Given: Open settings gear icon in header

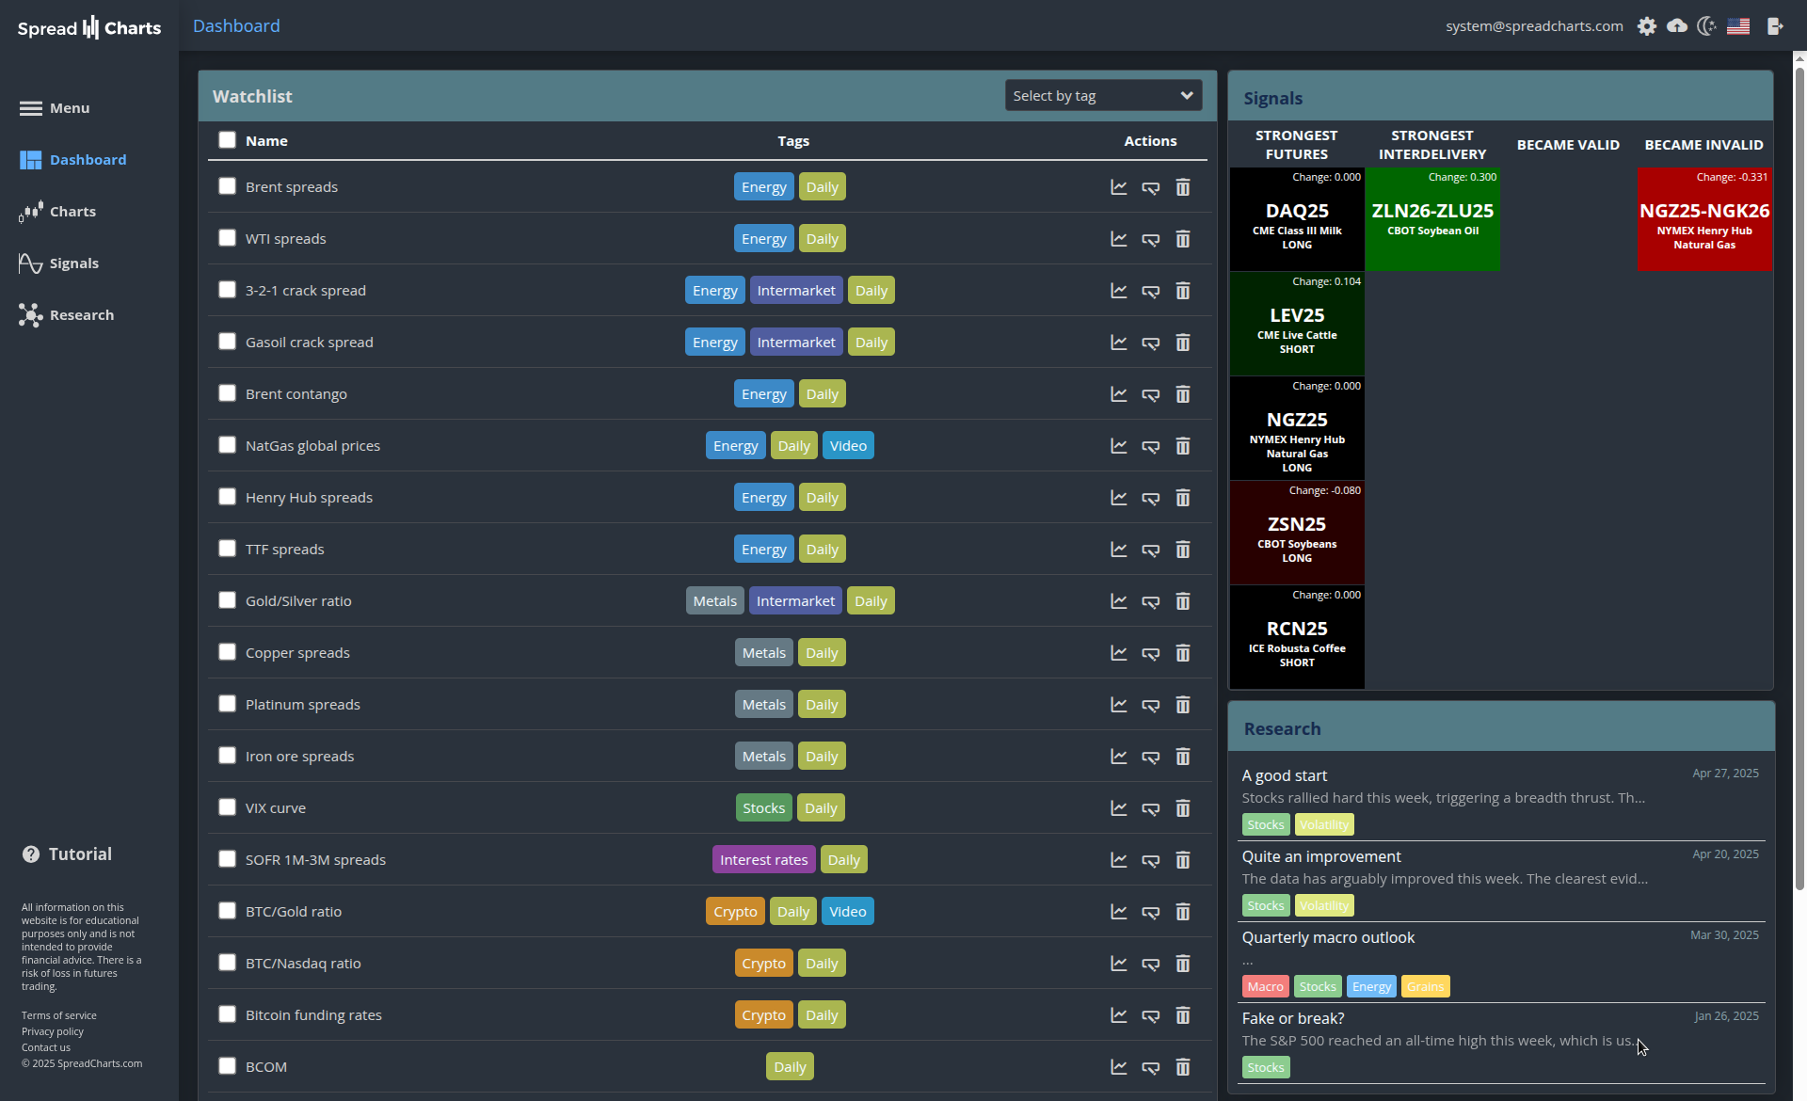Looking at the screenshot, I should click(x=1646, y=26).
